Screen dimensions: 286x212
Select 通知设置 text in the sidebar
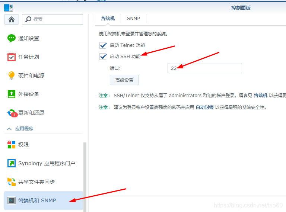(x=29, y=38)
